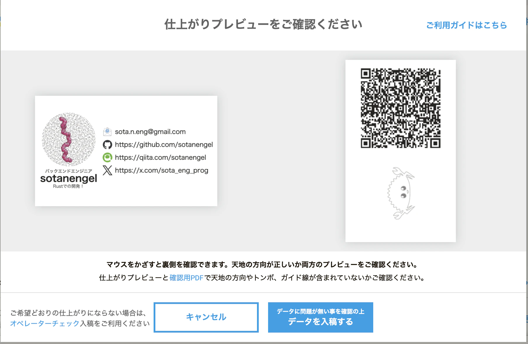Click the GitHub logo icon on card
The height and width of the screenshot is (344, 528).
click(x=107, y=145)
